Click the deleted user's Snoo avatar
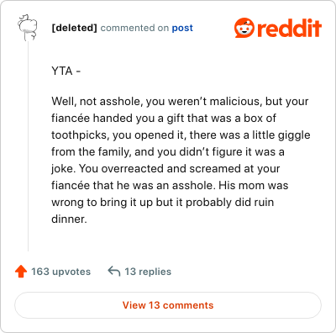336x333 pixels. (28, 27)
